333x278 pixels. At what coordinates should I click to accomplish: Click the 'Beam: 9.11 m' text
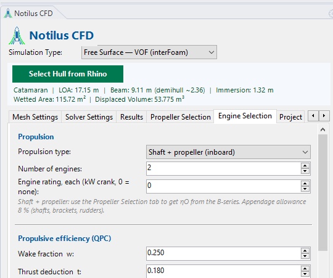[131, 90]
